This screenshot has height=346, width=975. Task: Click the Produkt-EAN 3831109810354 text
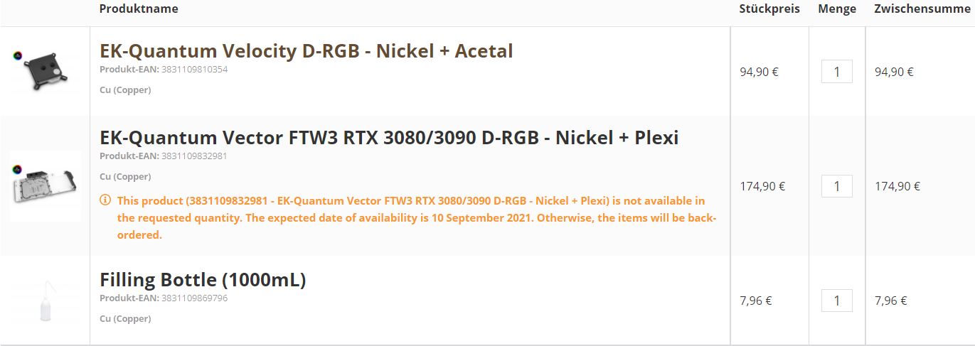(164, 70)
